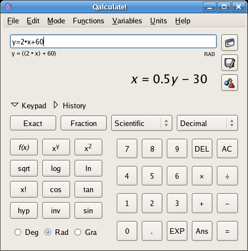
Task: Open the Decimal number base dropdown
Action: (207, 123)
